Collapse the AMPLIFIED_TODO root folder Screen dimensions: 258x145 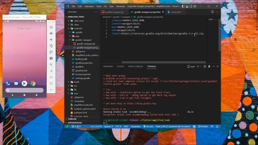pos(66,17)
